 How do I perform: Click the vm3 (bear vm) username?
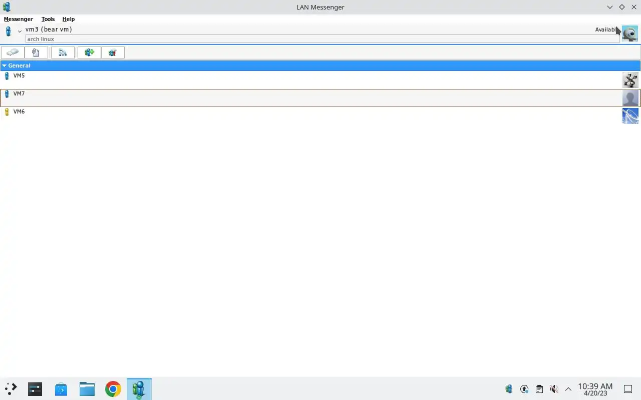(49, 29)
